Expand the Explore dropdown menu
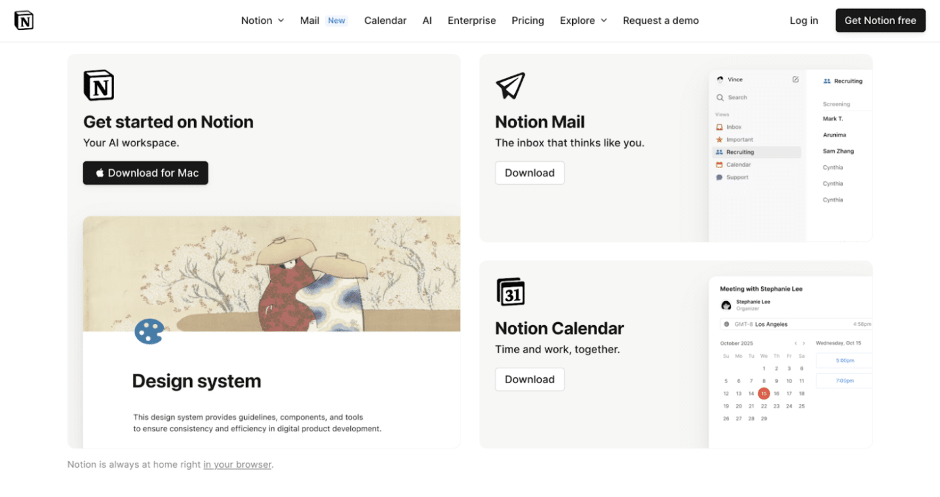 pos(583,20)
